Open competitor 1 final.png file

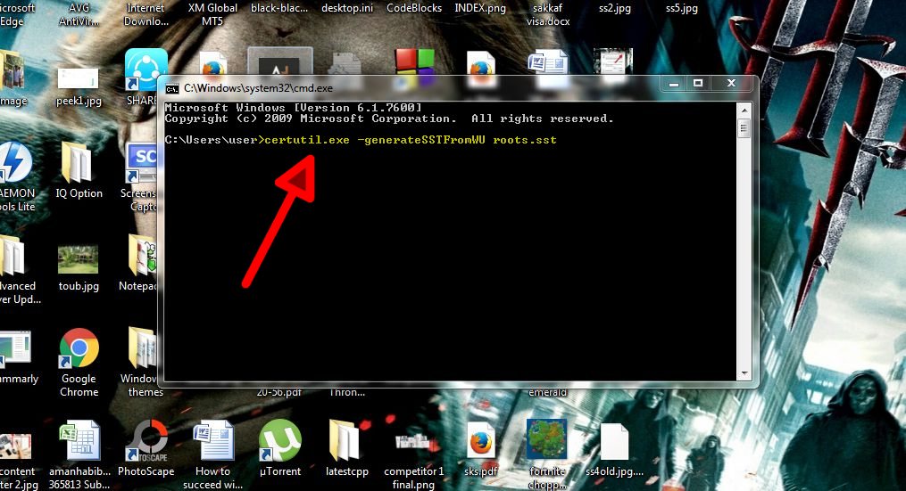412,442
